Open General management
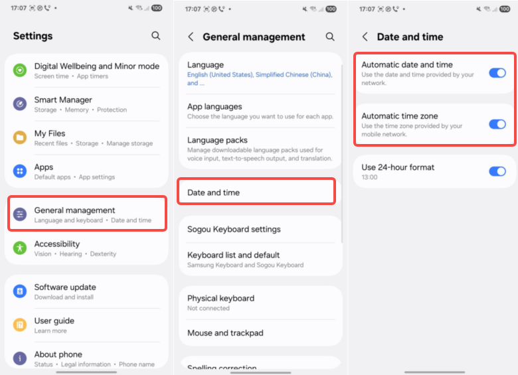 [87, 214]
